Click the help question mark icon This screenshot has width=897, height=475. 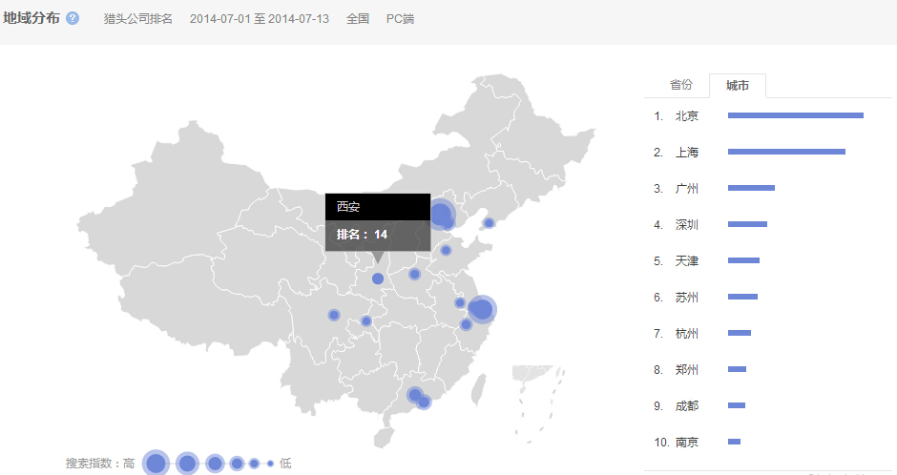[73, 18]
